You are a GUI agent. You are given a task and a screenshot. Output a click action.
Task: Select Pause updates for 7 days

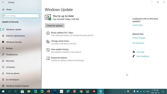62,33
